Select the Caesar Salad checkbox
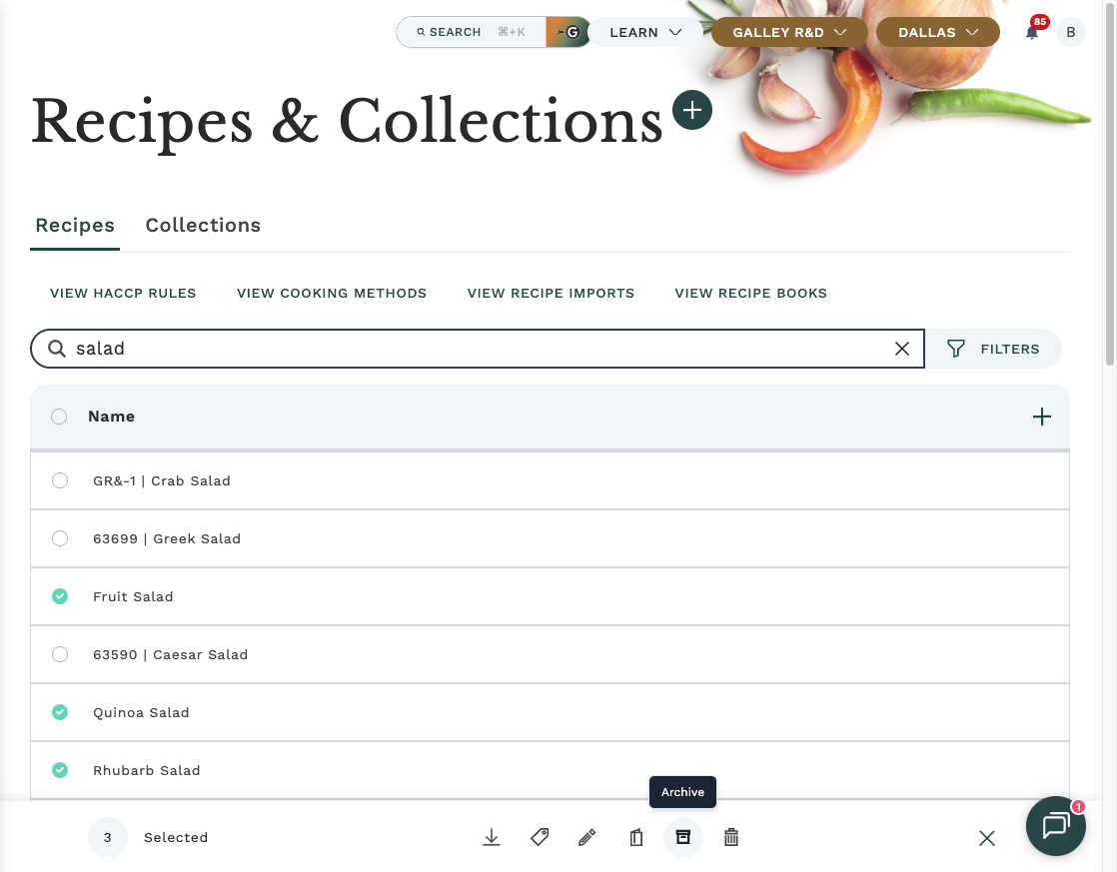1117x872 pixels. pyautogui.click(x=60, y=654)
